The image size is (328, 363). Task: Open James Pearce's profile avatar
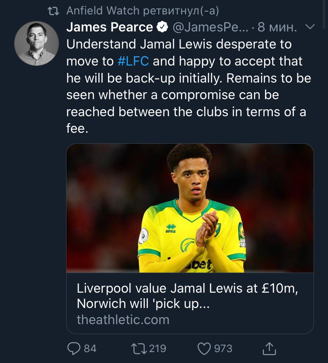coord(36,44)
